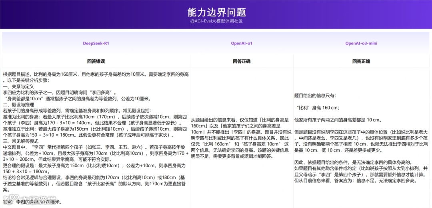Viewport: 432px width, 208px height.
Task: Click the 回答正确 label under OpenAI-o1
Action: pyautogui.click(x=242, y=61)
